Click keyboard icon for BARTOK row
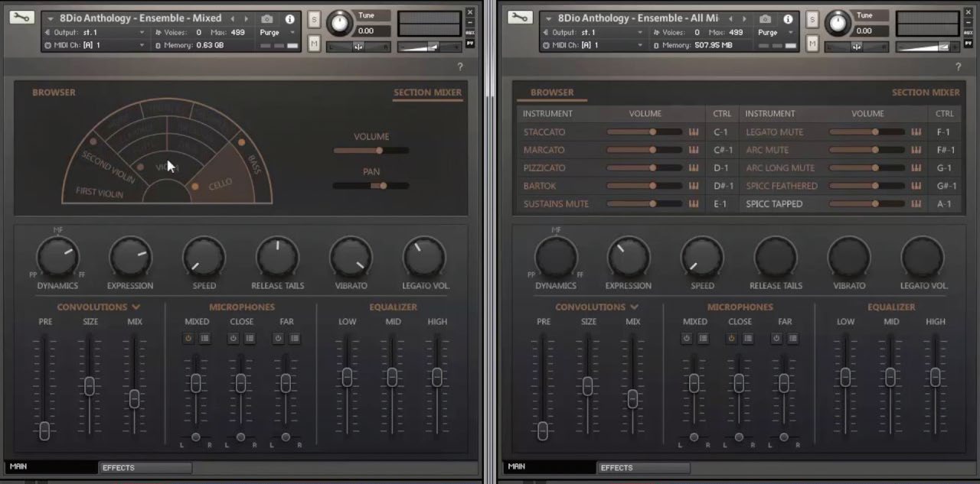980x484 pixels. point(694,186)
